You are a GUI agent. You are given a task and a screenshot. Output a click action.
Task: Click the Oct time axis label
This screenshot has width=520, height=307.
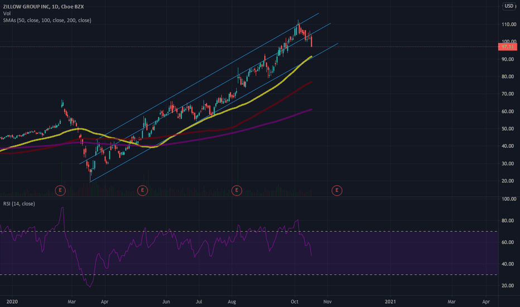point(295,301)
